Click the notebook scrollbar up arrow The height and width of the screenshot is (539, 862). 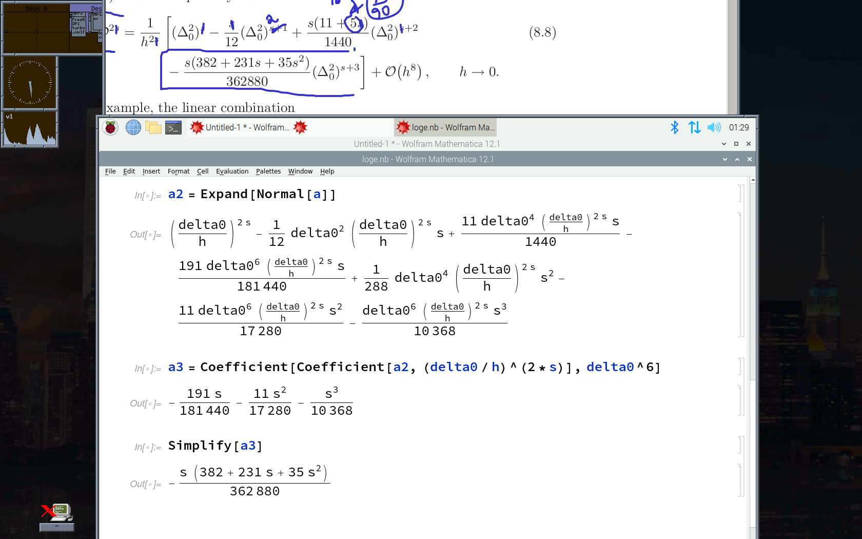pyautogui.click(x=753, y=180)
